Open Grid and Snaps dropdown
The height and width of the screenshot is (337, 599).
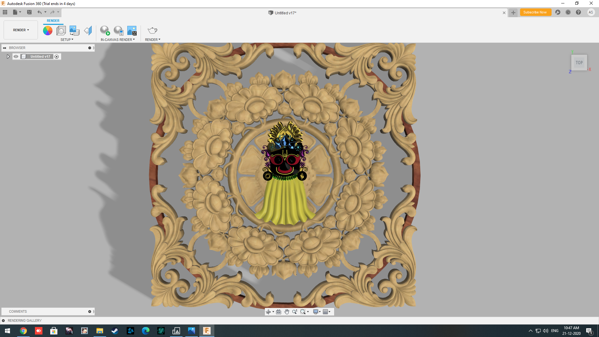click(x=327, y=312)
